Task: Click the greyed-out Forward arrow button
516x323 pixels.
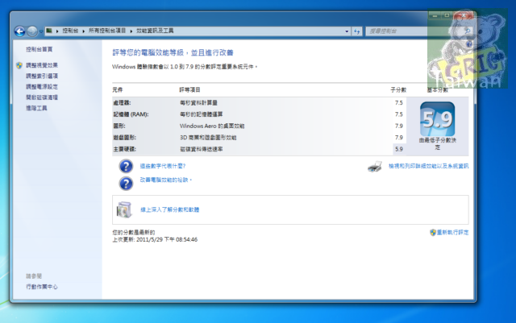Action: [x=32, y=31]
